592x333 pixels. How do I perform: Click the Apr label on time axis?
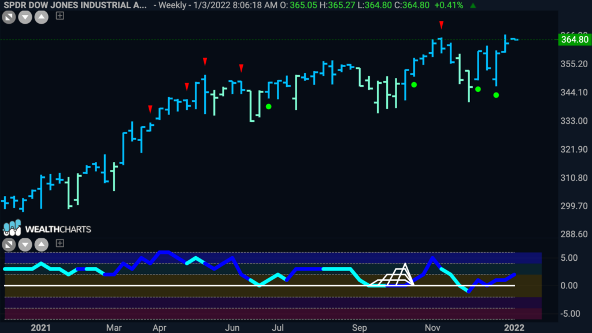click(160, 327)
